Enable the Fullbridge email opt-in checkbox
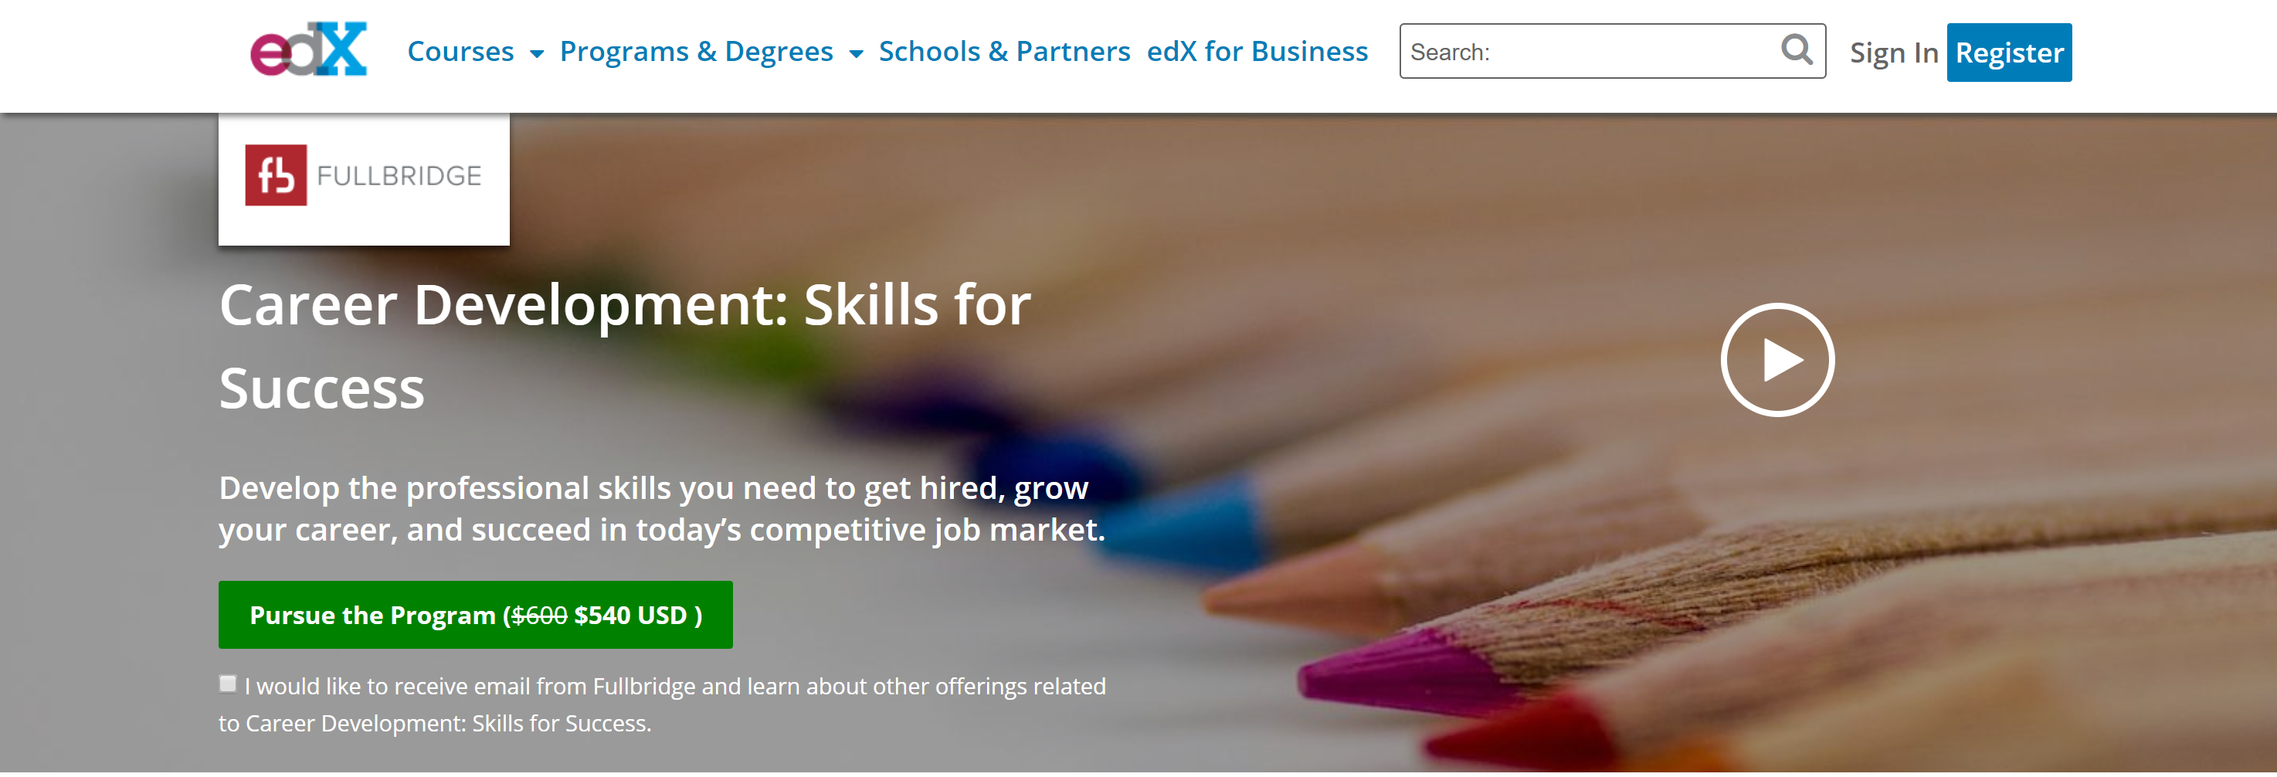This screenshot has width=2277, height=777. coord(228,684)
